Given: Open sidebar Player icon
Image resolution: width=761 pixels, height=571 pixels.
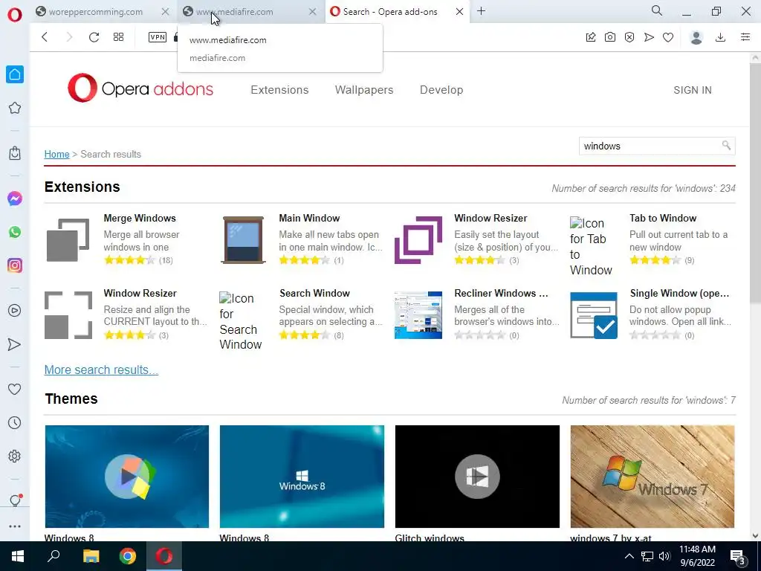Looking at the screenshot, I should (x=15, y=311).
